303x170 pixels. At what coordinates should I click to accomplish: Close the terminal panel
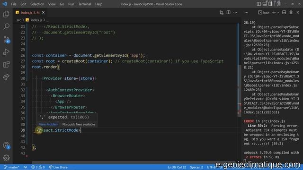coord(298,13)
